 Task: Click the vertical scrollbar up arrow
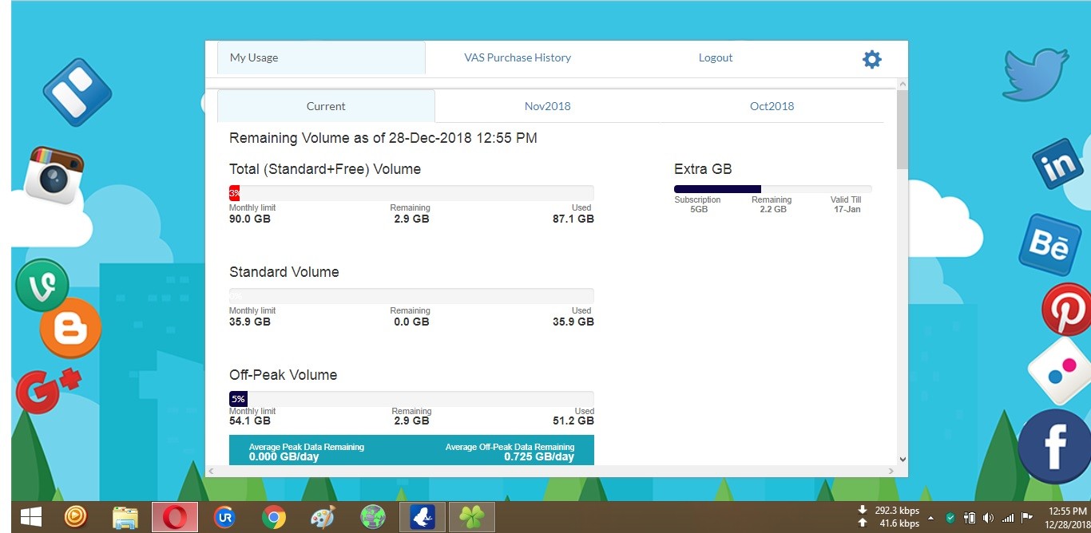(903, 84)
